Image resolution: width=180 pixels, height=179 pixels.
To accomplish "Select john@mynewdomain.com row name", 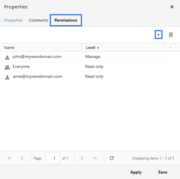I will coord(37,57).
